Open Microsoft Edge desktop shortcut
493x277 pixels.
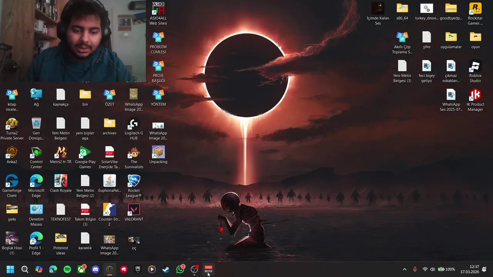click(36, 186)
